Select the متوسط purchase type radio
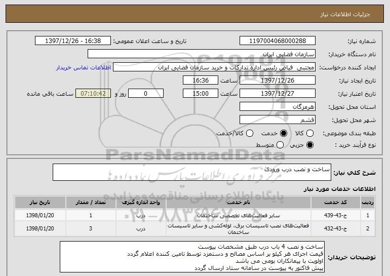390x276 pixels. click(x=280, y=145)
